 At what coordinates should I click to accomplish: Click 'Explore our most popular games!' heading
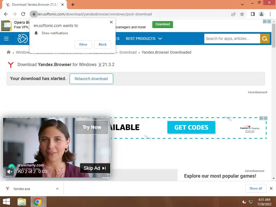[220, 176]
